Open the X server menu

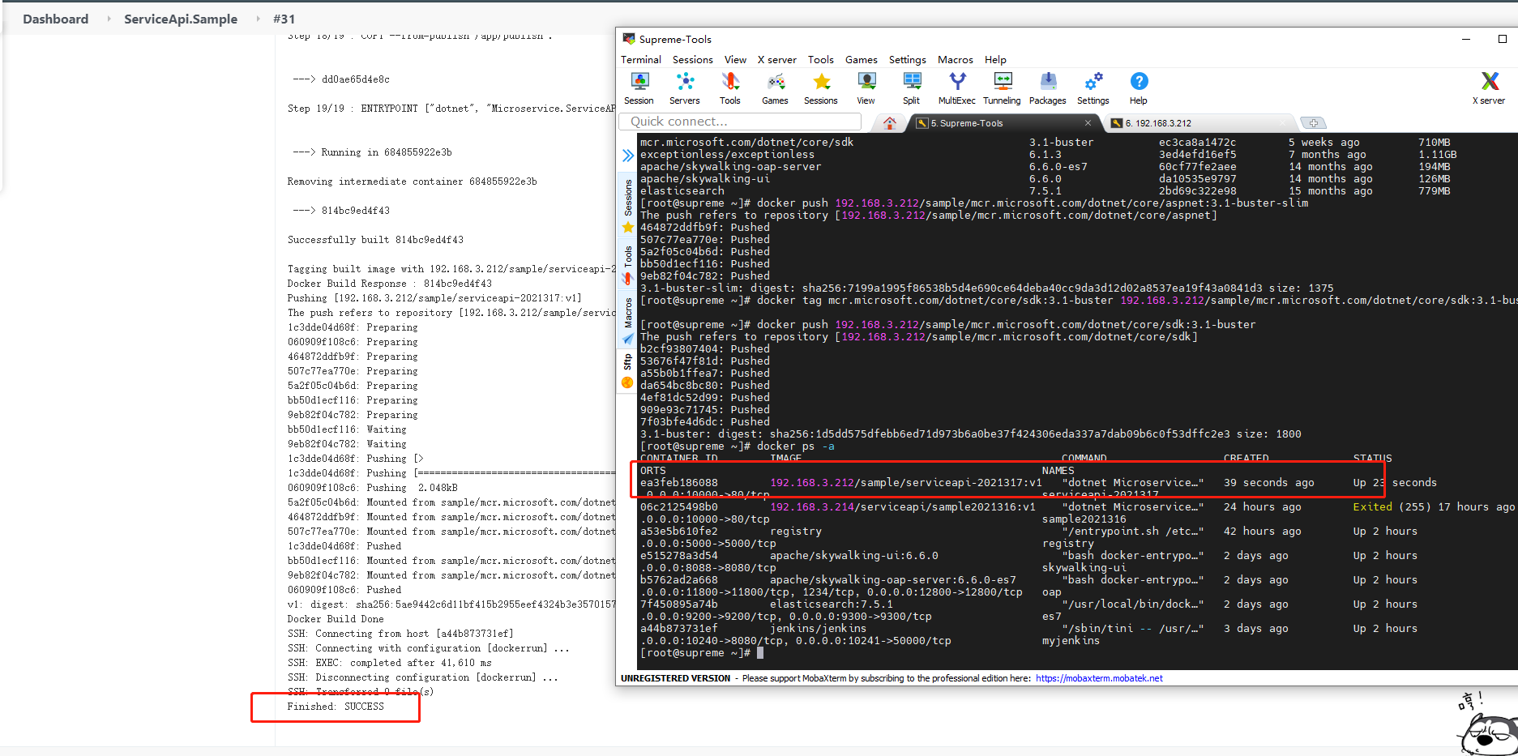pyautogui.click(x=777, y=60)
